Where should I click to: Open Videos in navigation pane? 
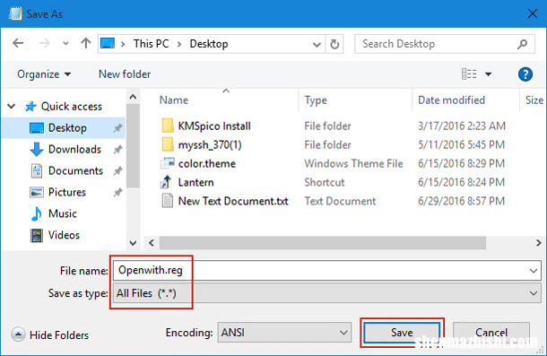point(64,235)
